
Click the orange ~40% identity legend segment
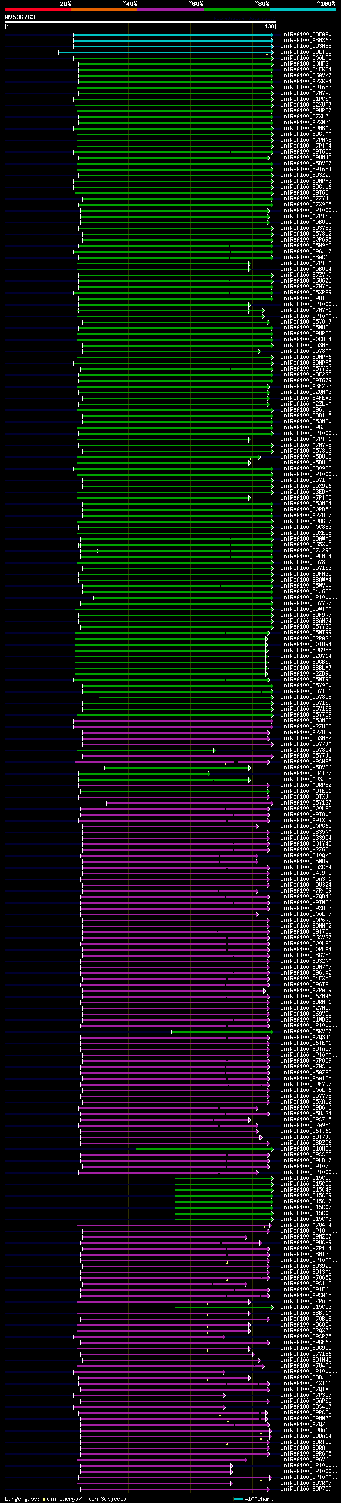click(104, 10)
